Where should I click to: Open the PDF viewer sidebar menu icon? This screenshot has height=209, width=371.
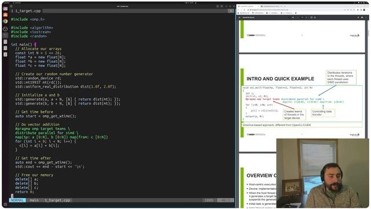tap(239, 17)
